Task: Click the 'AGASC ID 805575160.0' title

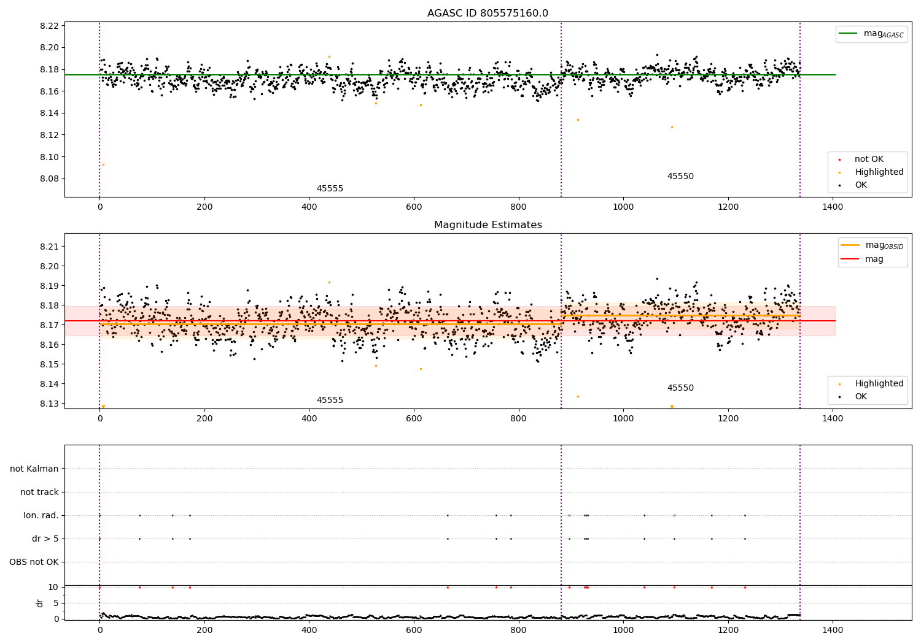Action: [x=488, y=13]
